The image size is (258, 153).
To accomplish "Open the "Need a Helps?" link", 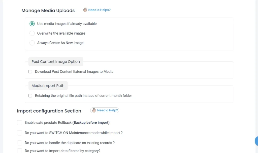I will (99, 10).
